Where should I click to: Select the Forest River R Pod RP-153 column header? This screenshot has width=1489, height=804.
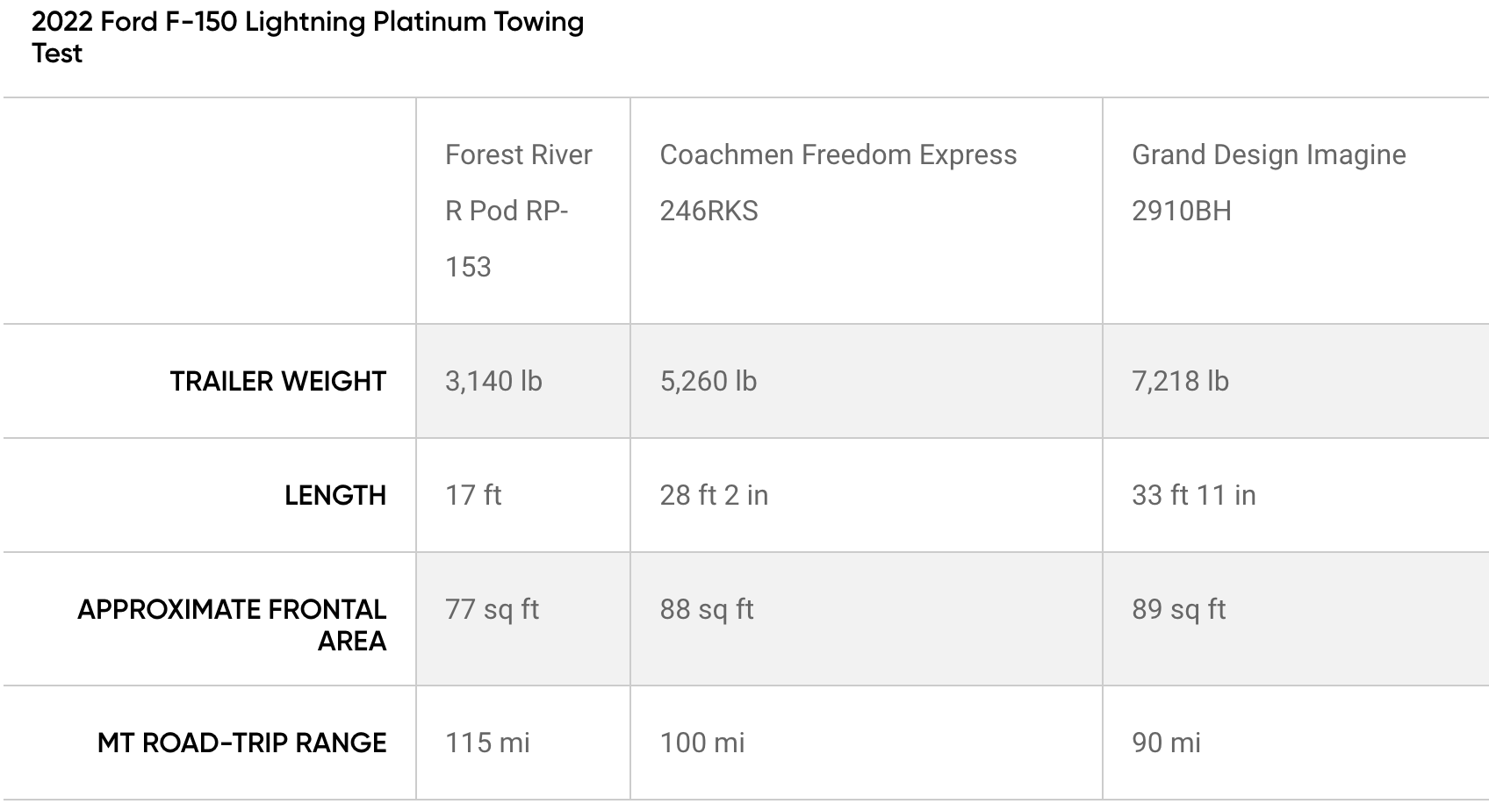point(518,211)
